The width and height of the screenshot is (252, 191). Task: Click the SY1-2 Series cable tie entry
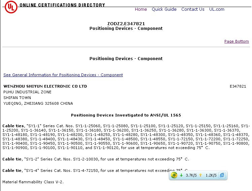[x=96, y=159]
